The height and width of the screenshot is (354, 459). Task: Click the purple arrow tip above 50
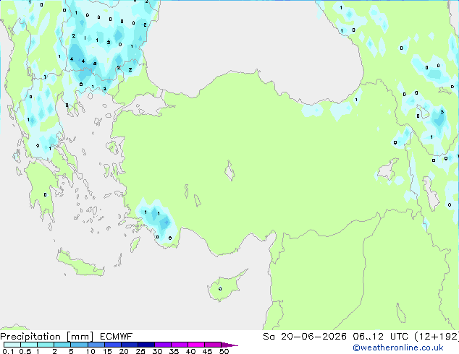point(230,345)
